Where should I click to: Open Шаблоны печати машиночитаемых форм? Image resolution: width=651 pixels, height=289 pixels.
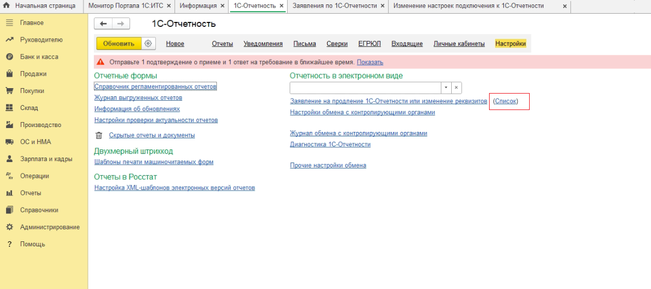tap(154, 162)
